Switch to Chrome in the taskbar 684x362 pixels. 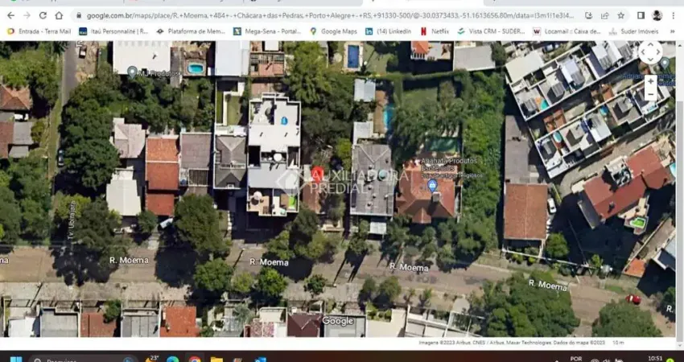pyautogui.click(x=195, y=359)
